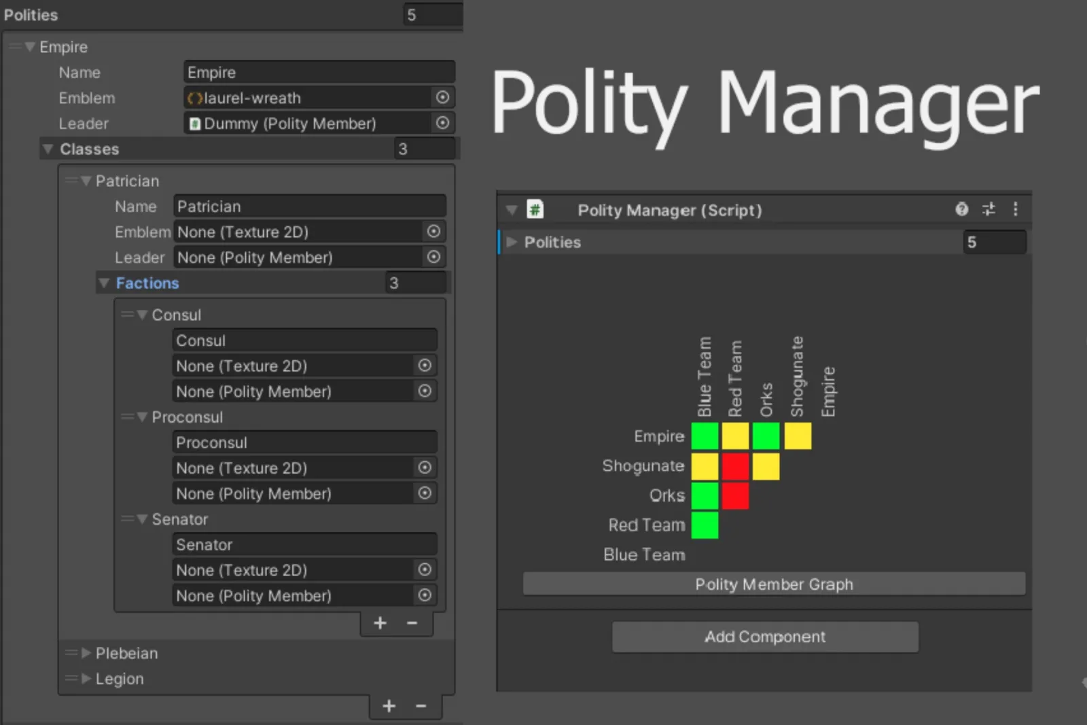
Task: Collapse the Factions list
Action: click(x=104, y=283)
